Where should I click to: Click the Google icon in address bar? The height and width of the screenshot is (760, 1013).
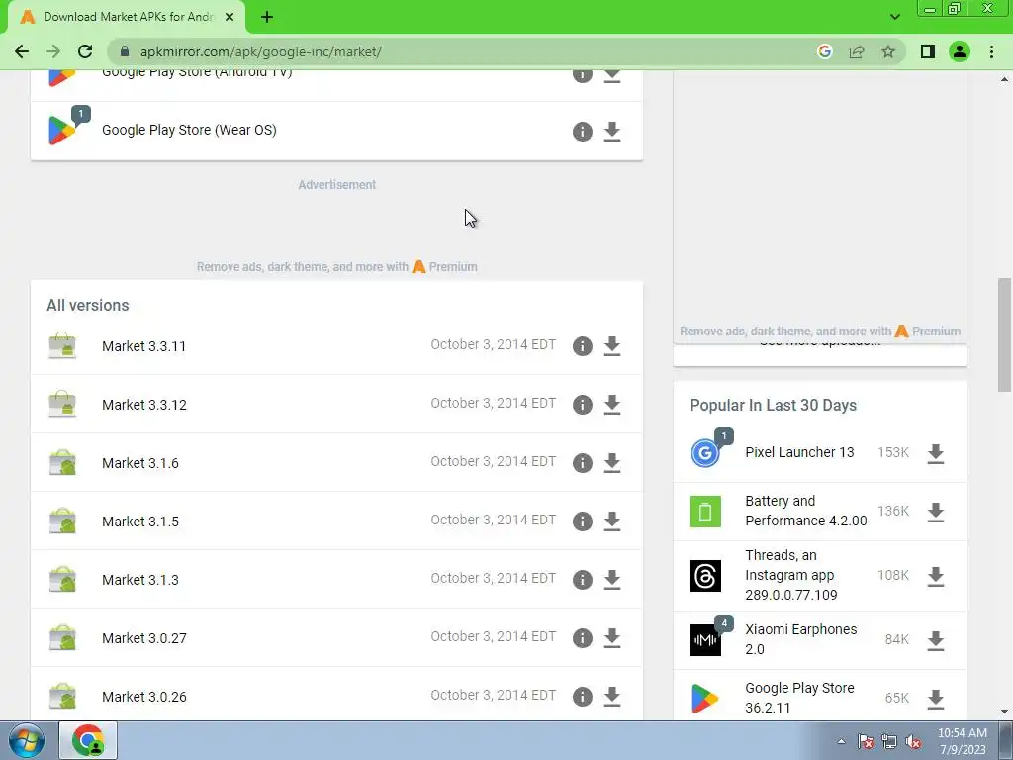pyautogui.click(x=824, y=51)
